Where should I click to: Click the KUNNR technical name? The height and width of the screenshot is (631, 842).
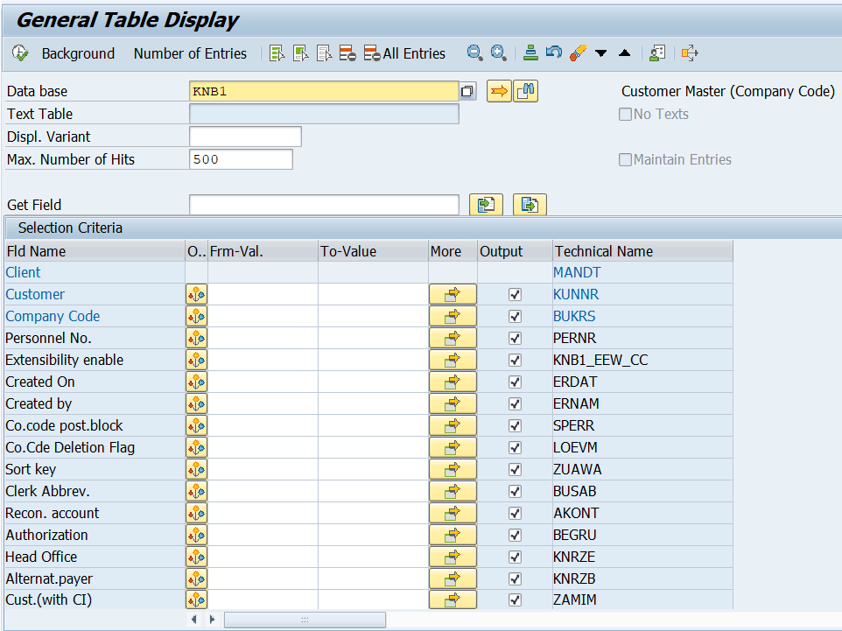(x=576, y=294)
